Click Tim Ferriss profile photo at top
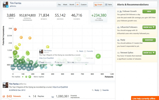Image resolution: width=159 pixels, height=100 pixels. click(5, 4)
